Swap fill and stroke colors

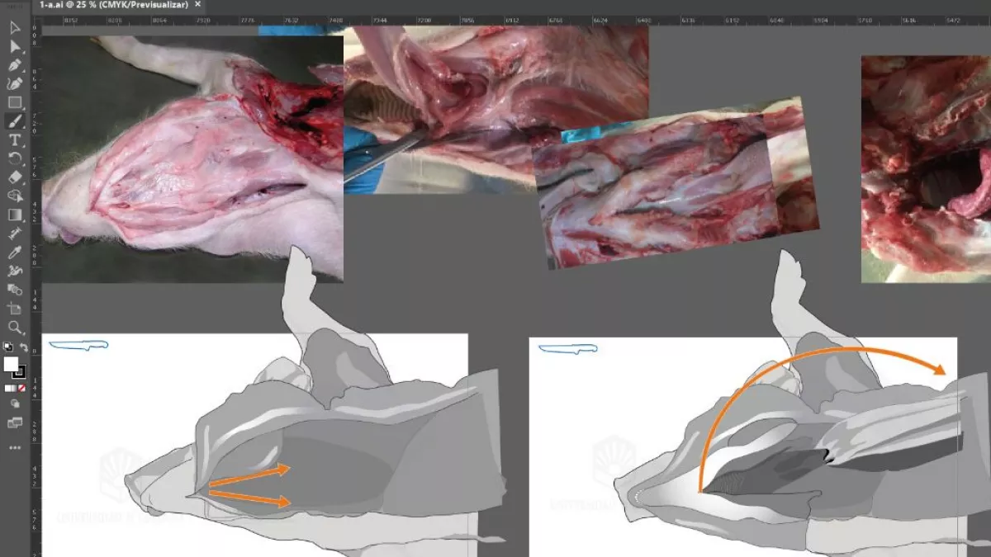click(x=24, y=347)
